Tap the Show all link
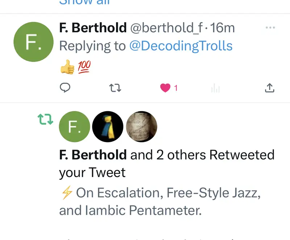This screenshot has height=240, width=290. tap(84, 2)
